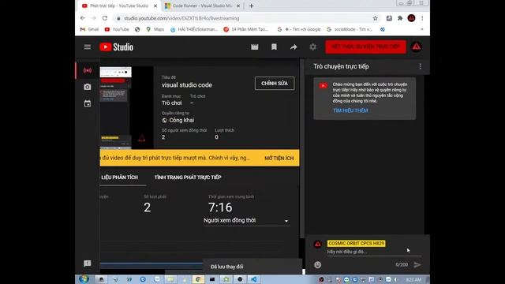Switch to the Code Runner Visual Studio tab
The image size is (505, 284).
click(202, 6)
